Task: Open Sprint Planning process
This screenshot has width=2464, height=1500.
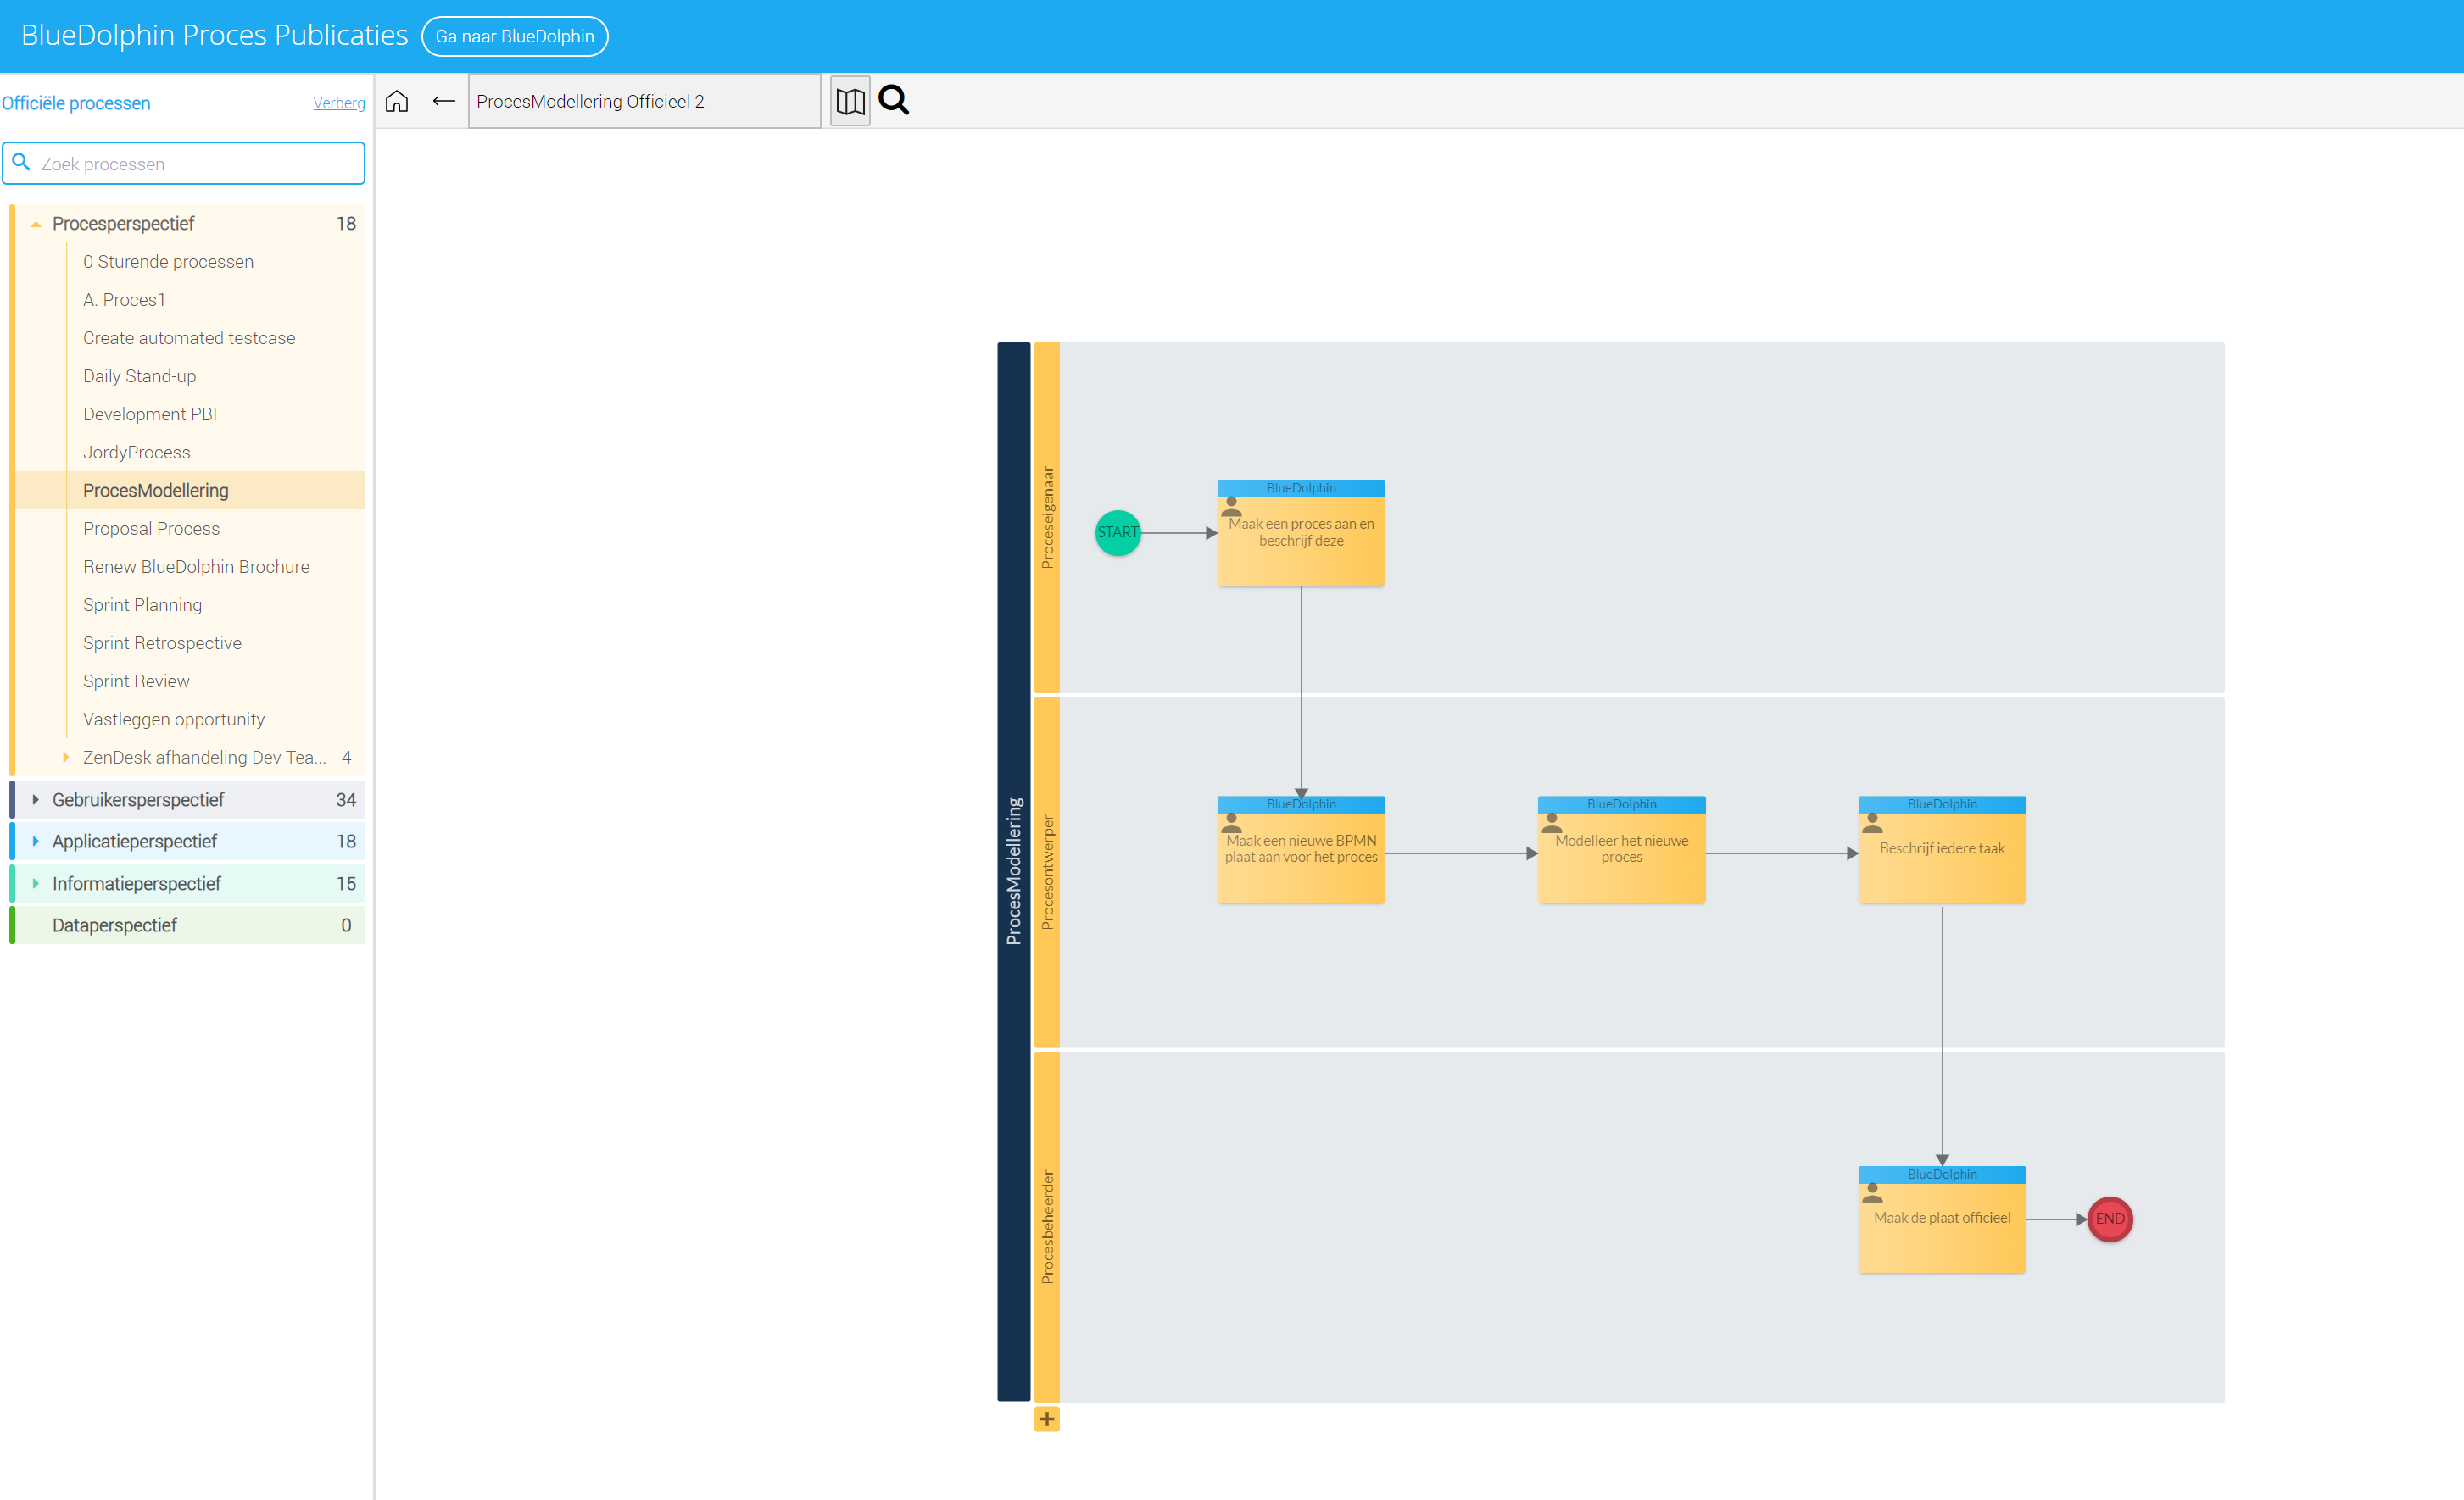Action: [x=142, y=604]
